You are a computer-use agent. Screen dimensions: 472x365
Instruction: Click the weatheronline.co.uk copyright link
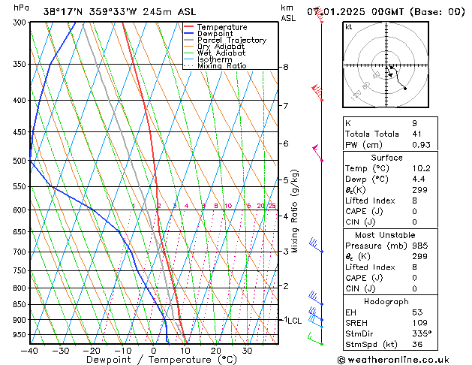393,360
